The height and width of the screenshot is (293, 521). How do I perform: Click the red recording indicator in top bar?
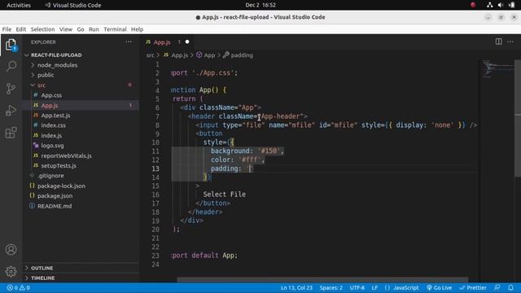pyautogui.click(x=473, y=5)
